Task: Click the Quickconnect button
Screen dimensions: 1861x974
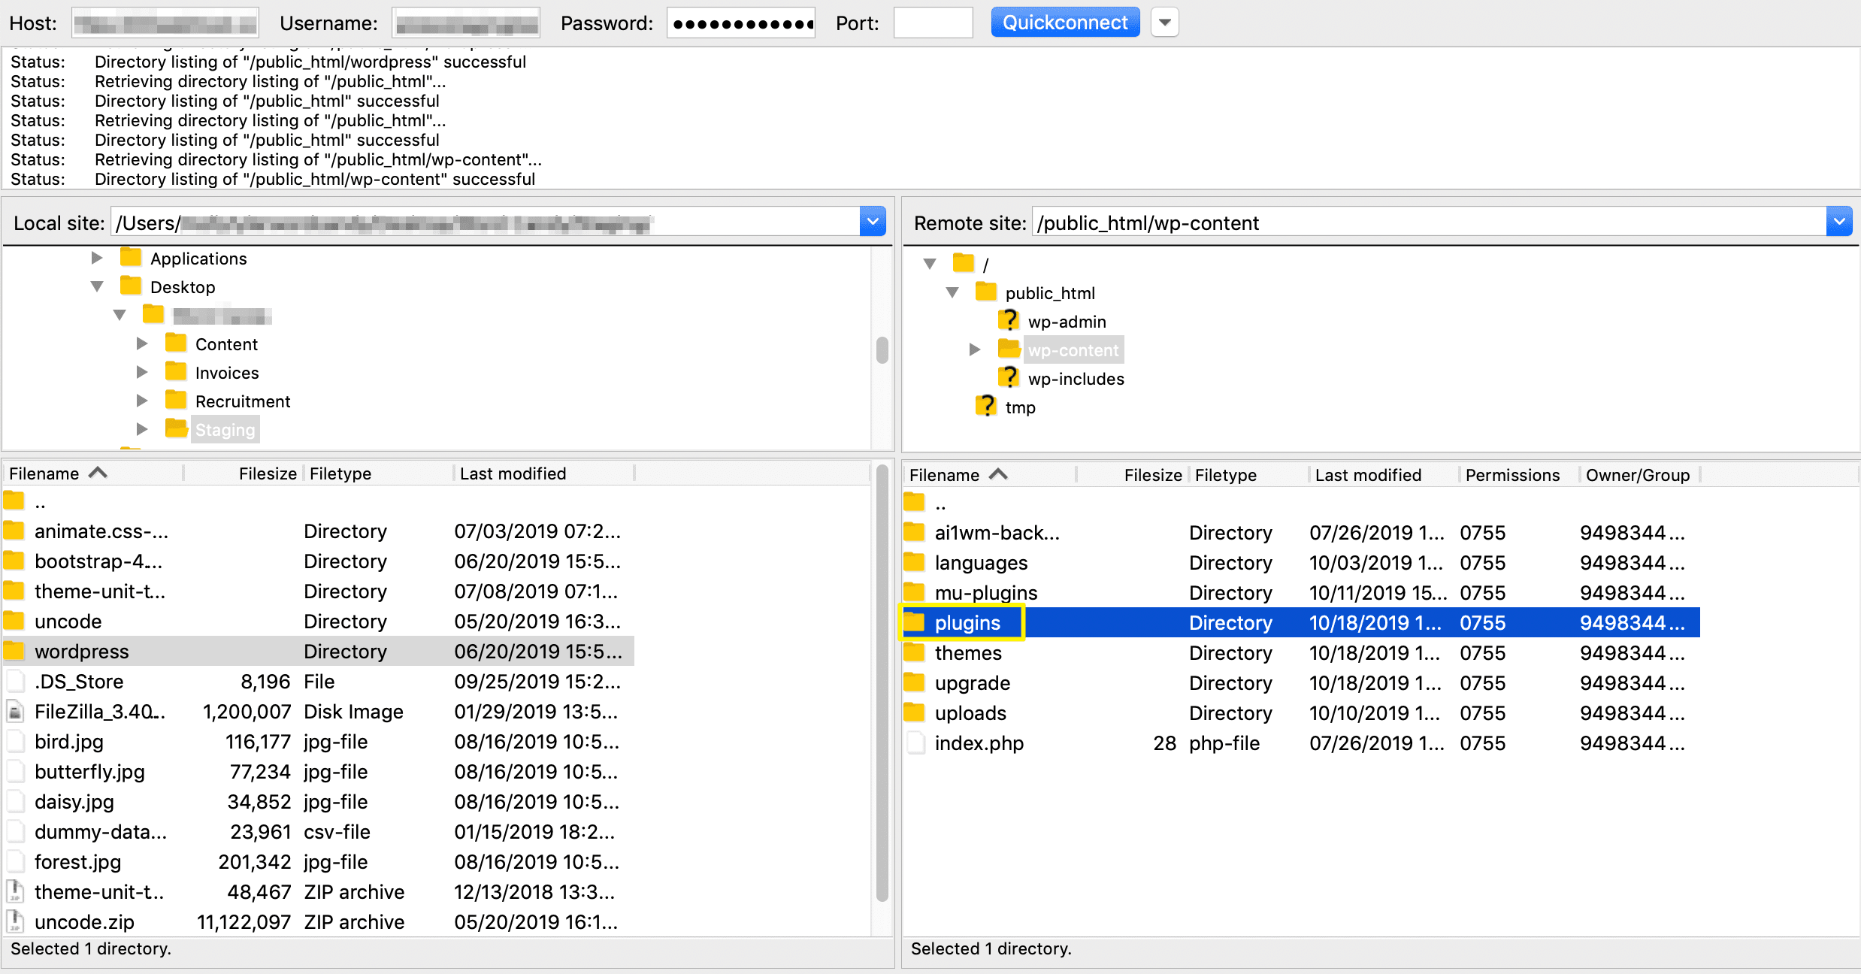Action: (x=1065, y=23)
